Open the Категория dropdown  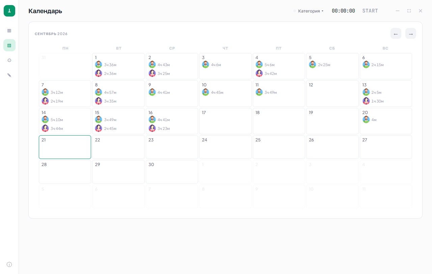pyautogui.click(x=308, y=11)
